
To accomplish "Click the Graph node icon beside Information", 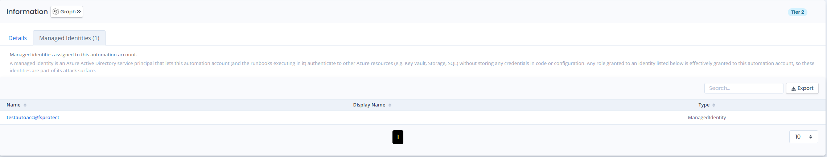I will pos(55,12).
